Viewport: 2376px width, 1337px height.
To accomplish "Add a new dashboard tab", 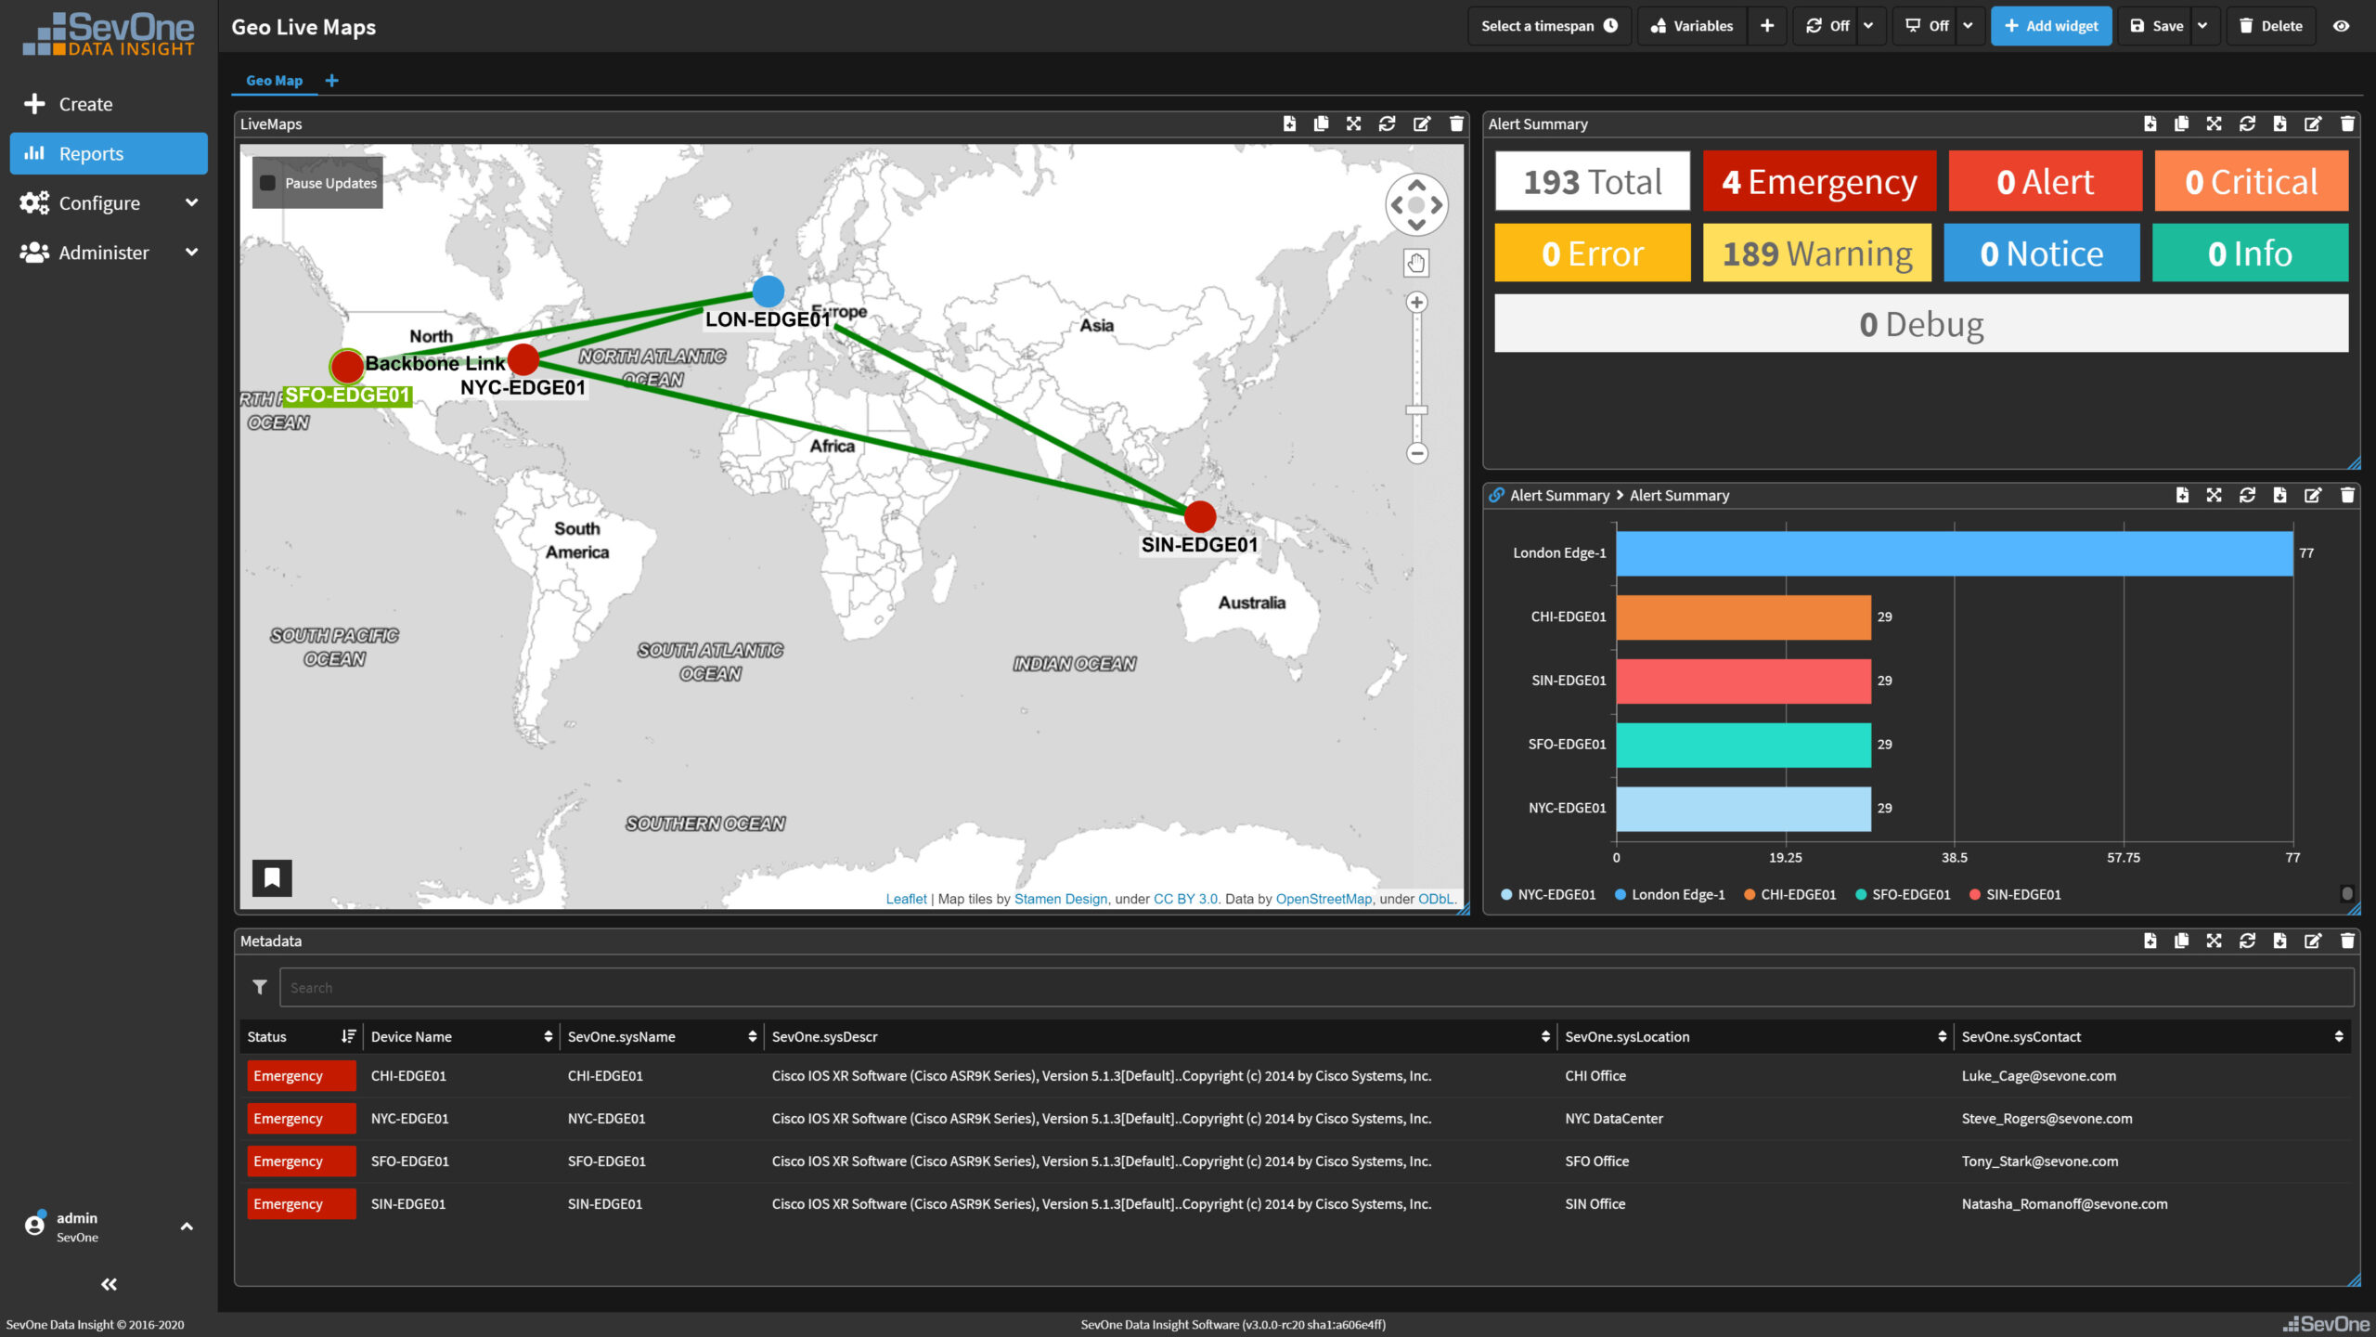I will 332,81.
